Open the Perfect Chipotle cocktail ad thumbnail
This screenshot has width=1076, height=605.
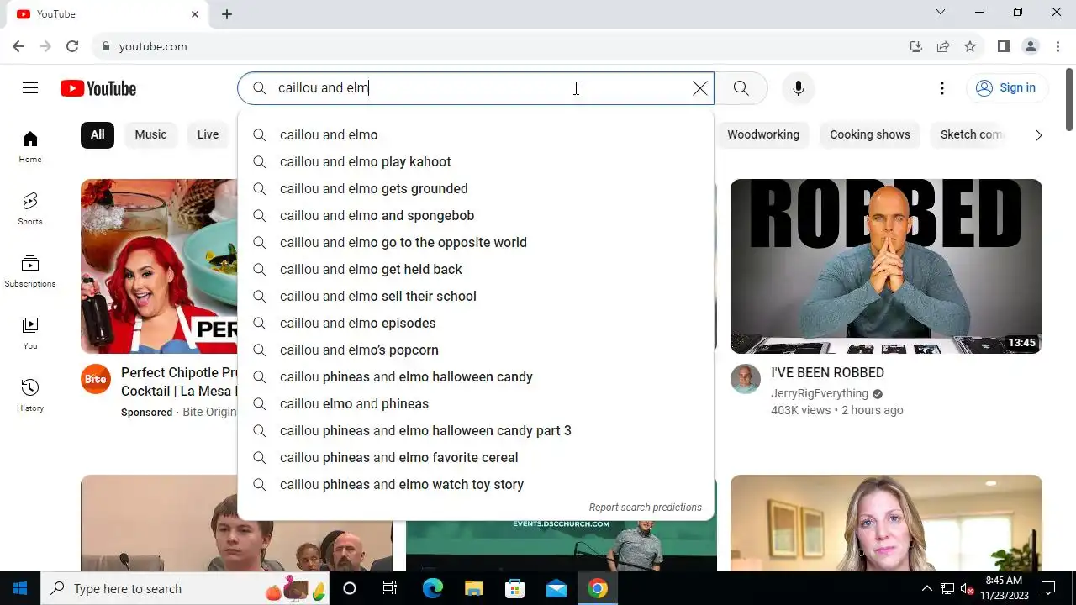pyautogui.click(x=159, y=266)
